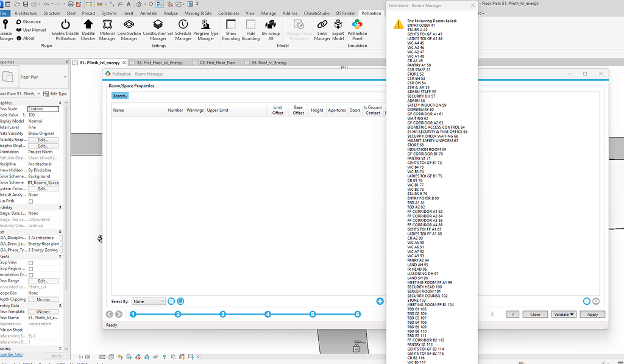Open the D5 Render ribbon tab
This screenshot has width=624, height=364.
point(345,13)
